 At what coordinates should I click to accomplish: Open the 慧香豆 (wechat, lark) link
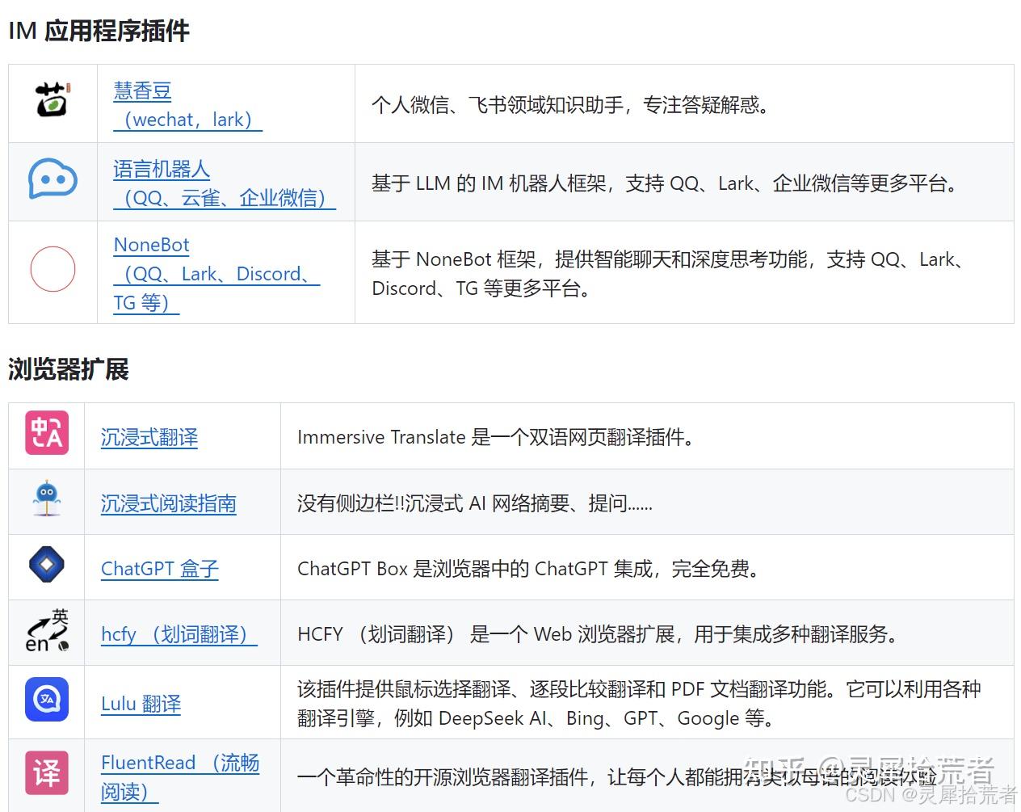(187, 105)
